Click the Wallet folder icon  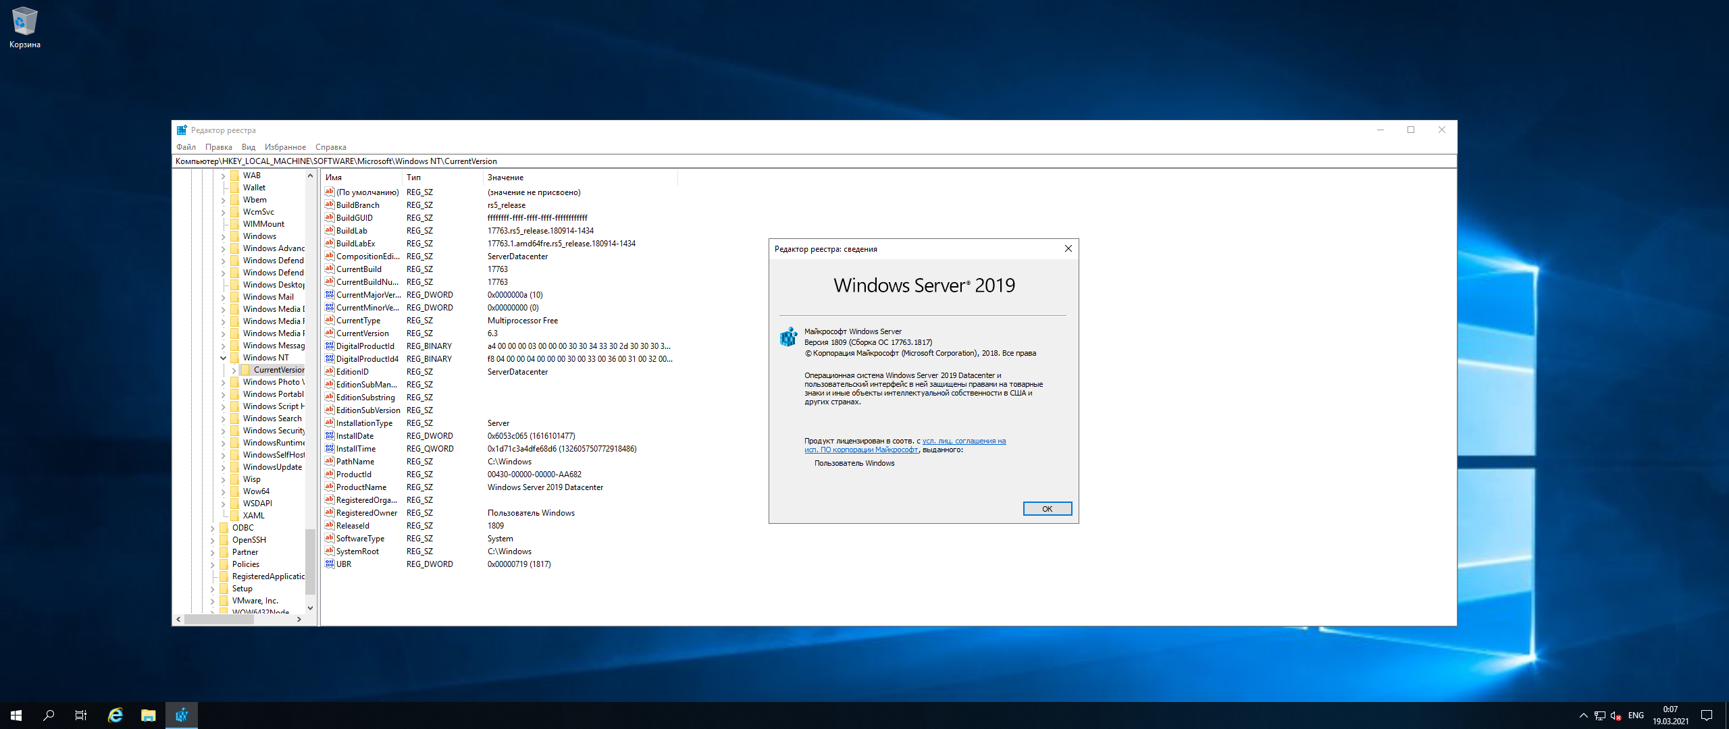tap(235, 188)
